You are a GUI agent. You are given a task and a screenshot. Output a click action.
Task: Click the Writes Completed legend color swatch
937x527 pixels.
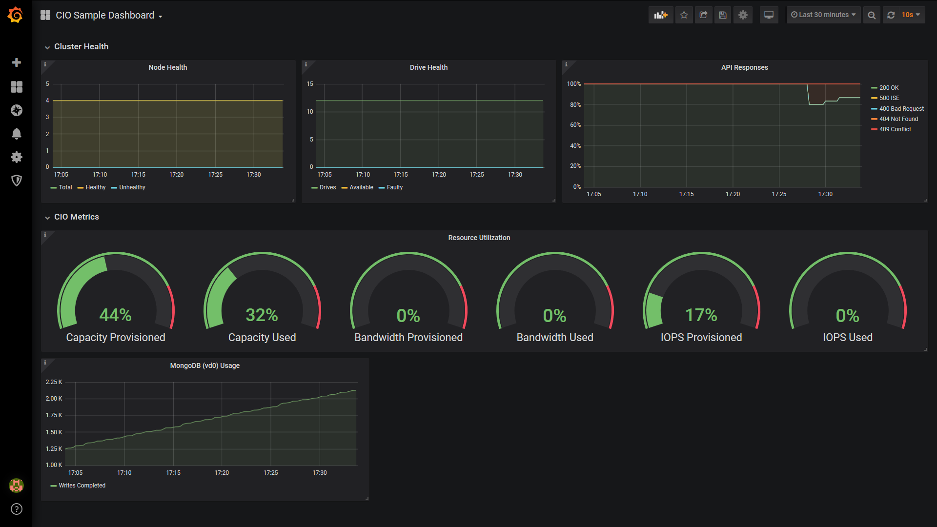53,486
